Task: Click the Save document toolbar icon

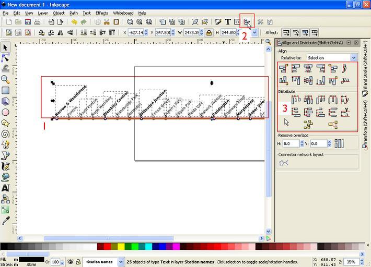Action: pos(28,22)
